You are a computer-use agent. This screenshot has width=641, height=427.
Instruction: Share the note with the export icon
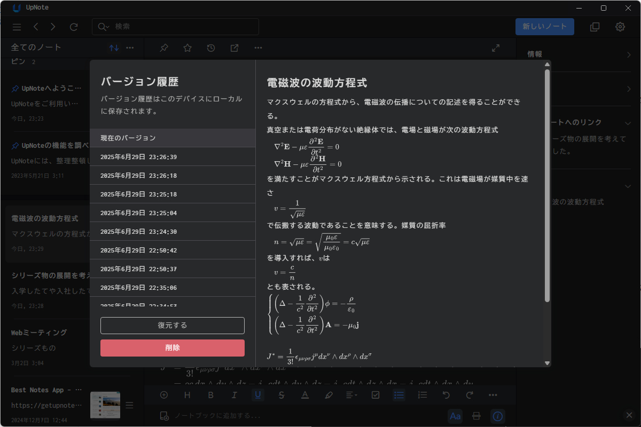[234, 48]
